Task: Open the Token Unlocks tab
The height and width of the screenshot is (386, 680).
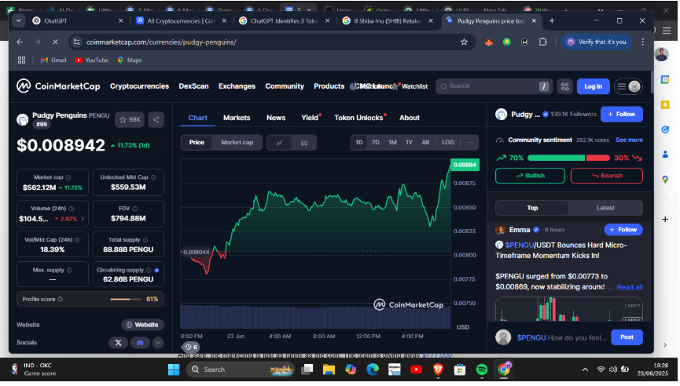Action: pos(358,118)
